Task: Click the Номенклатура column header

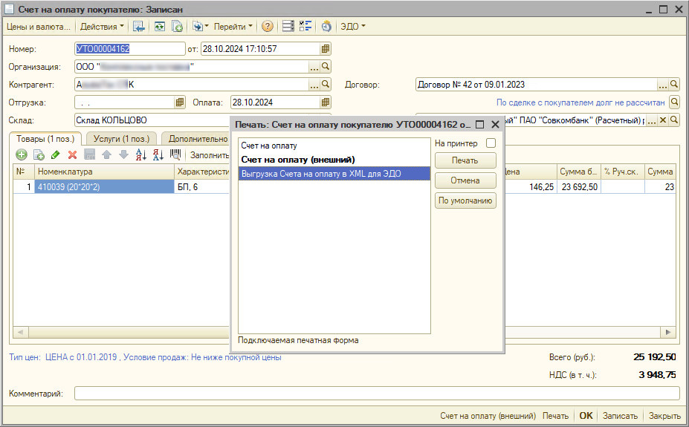Action: (104, 172)
